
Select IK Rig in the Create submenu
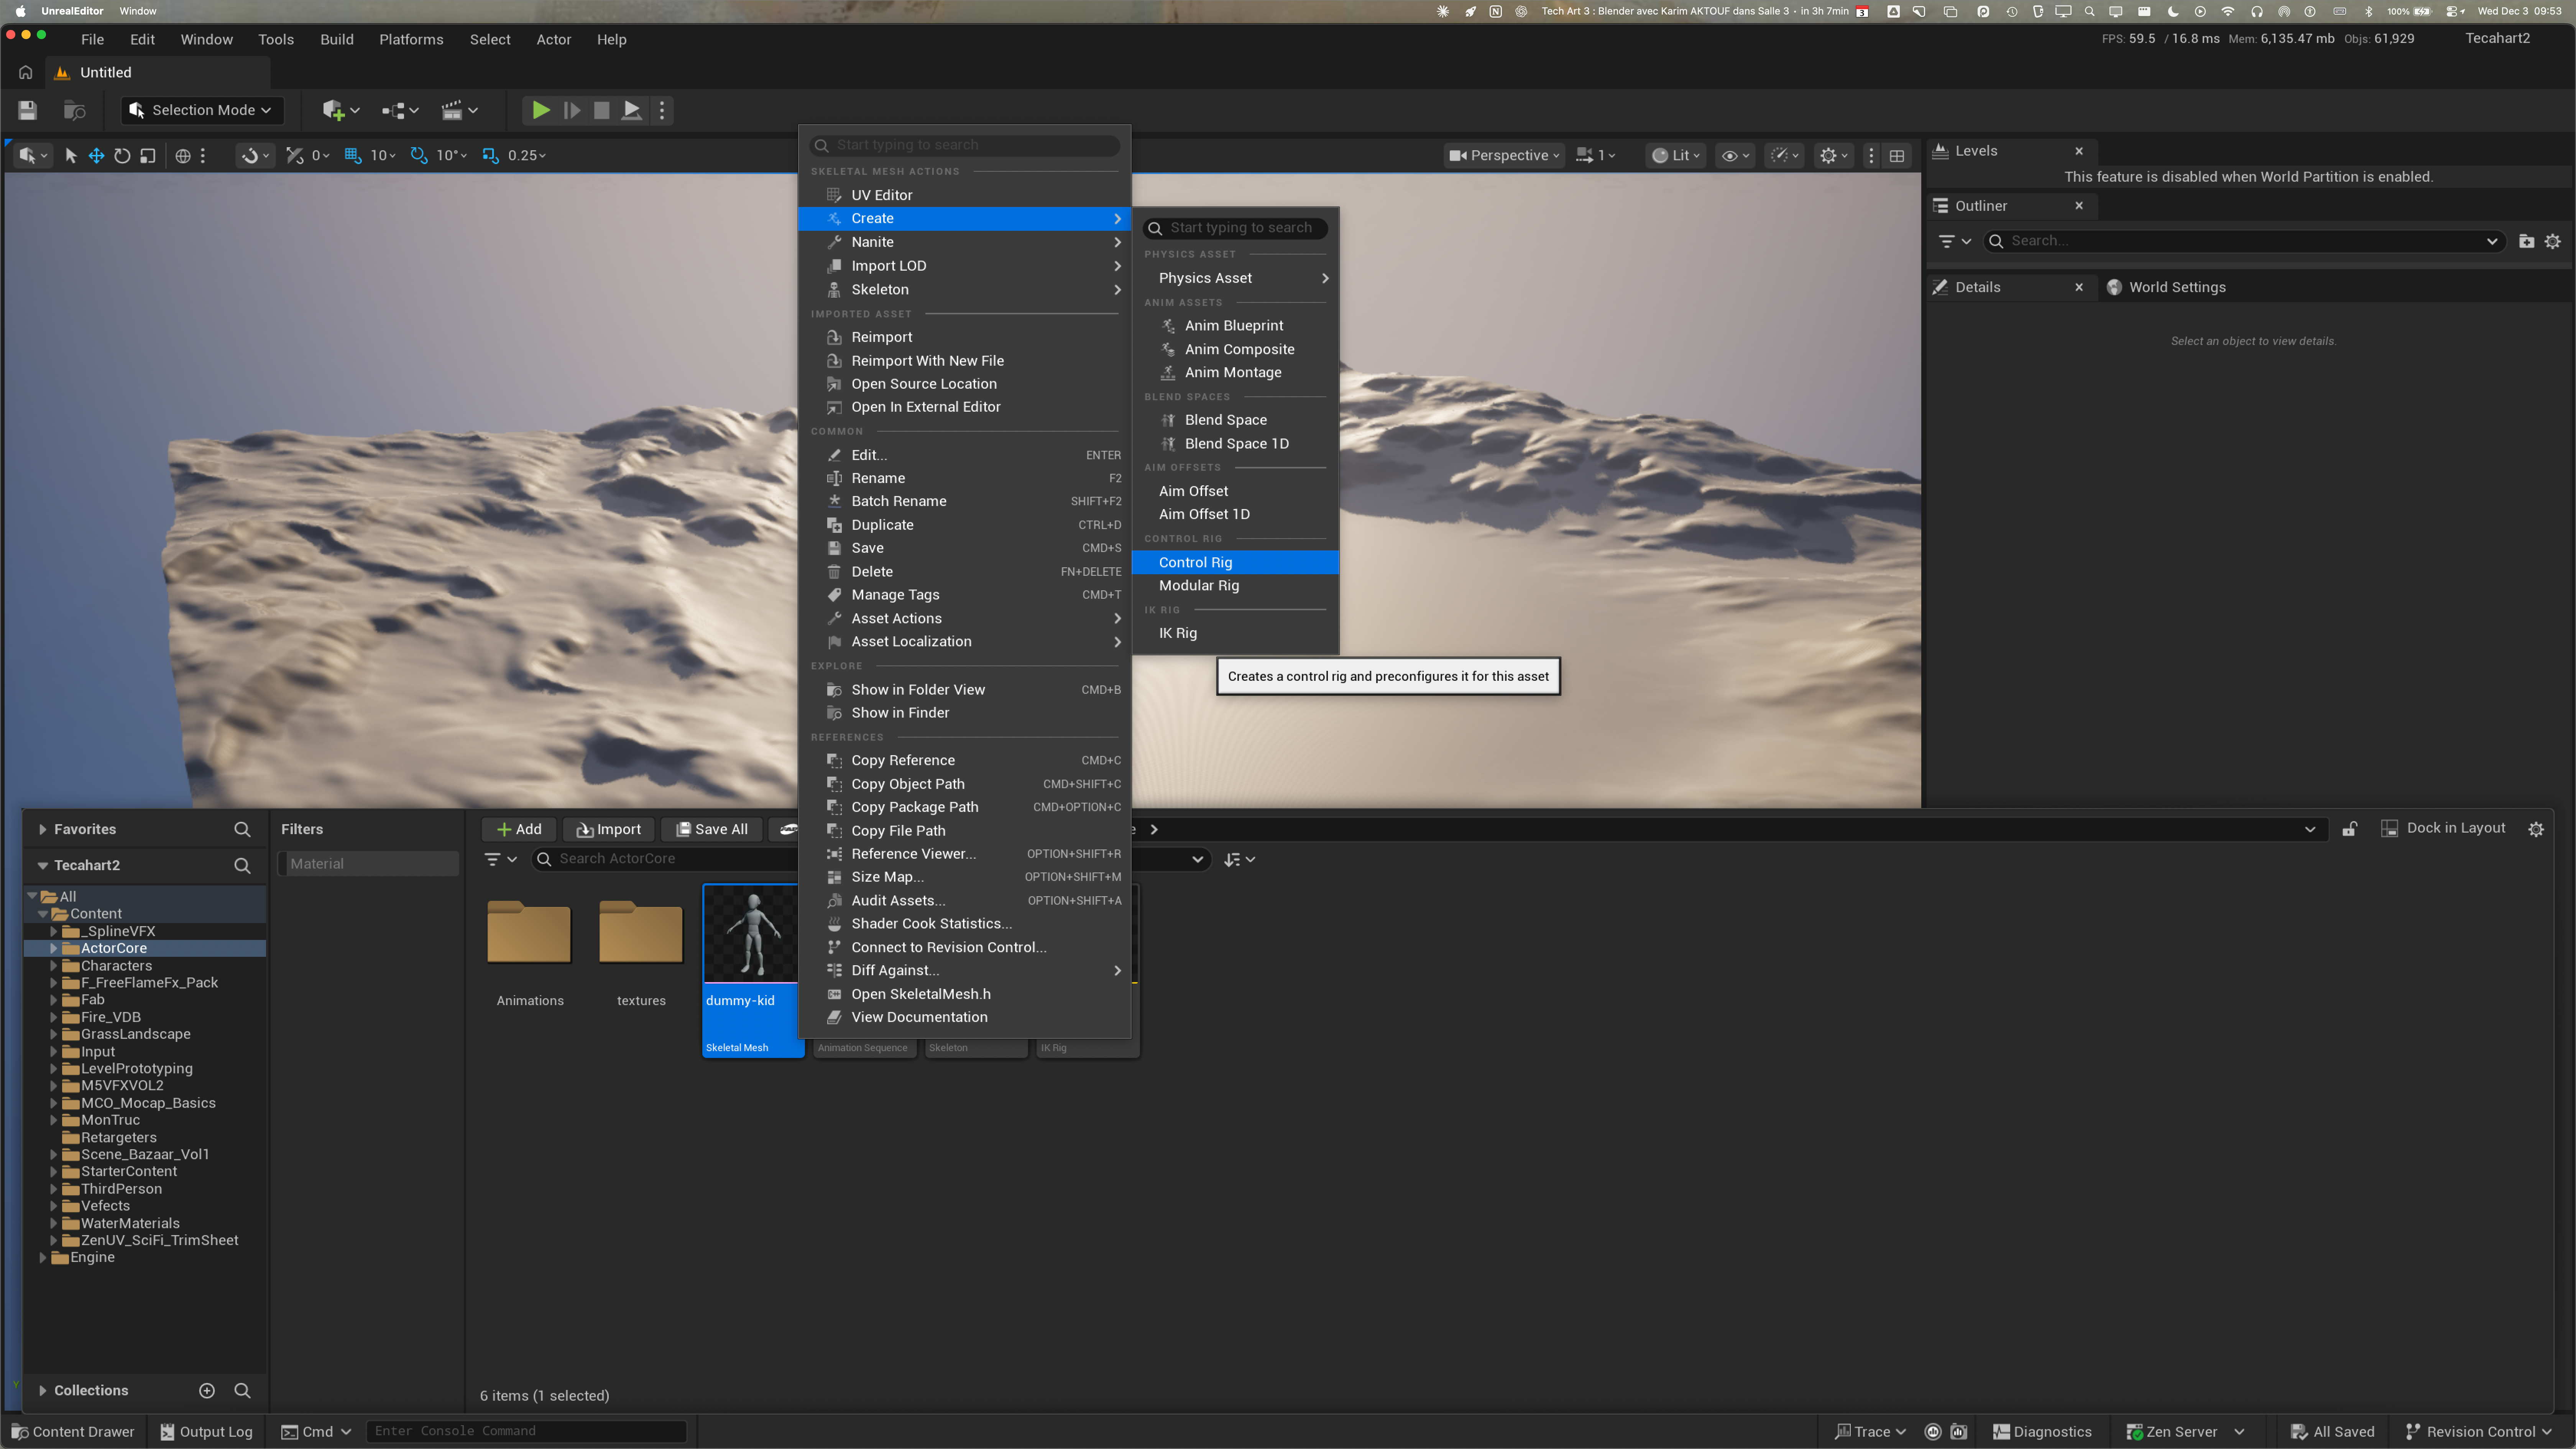coord(1235,633)
